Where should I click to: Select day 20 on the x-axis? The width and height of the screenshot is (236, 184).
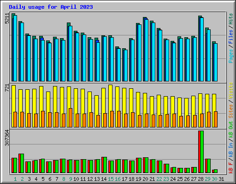coord(145,179)
